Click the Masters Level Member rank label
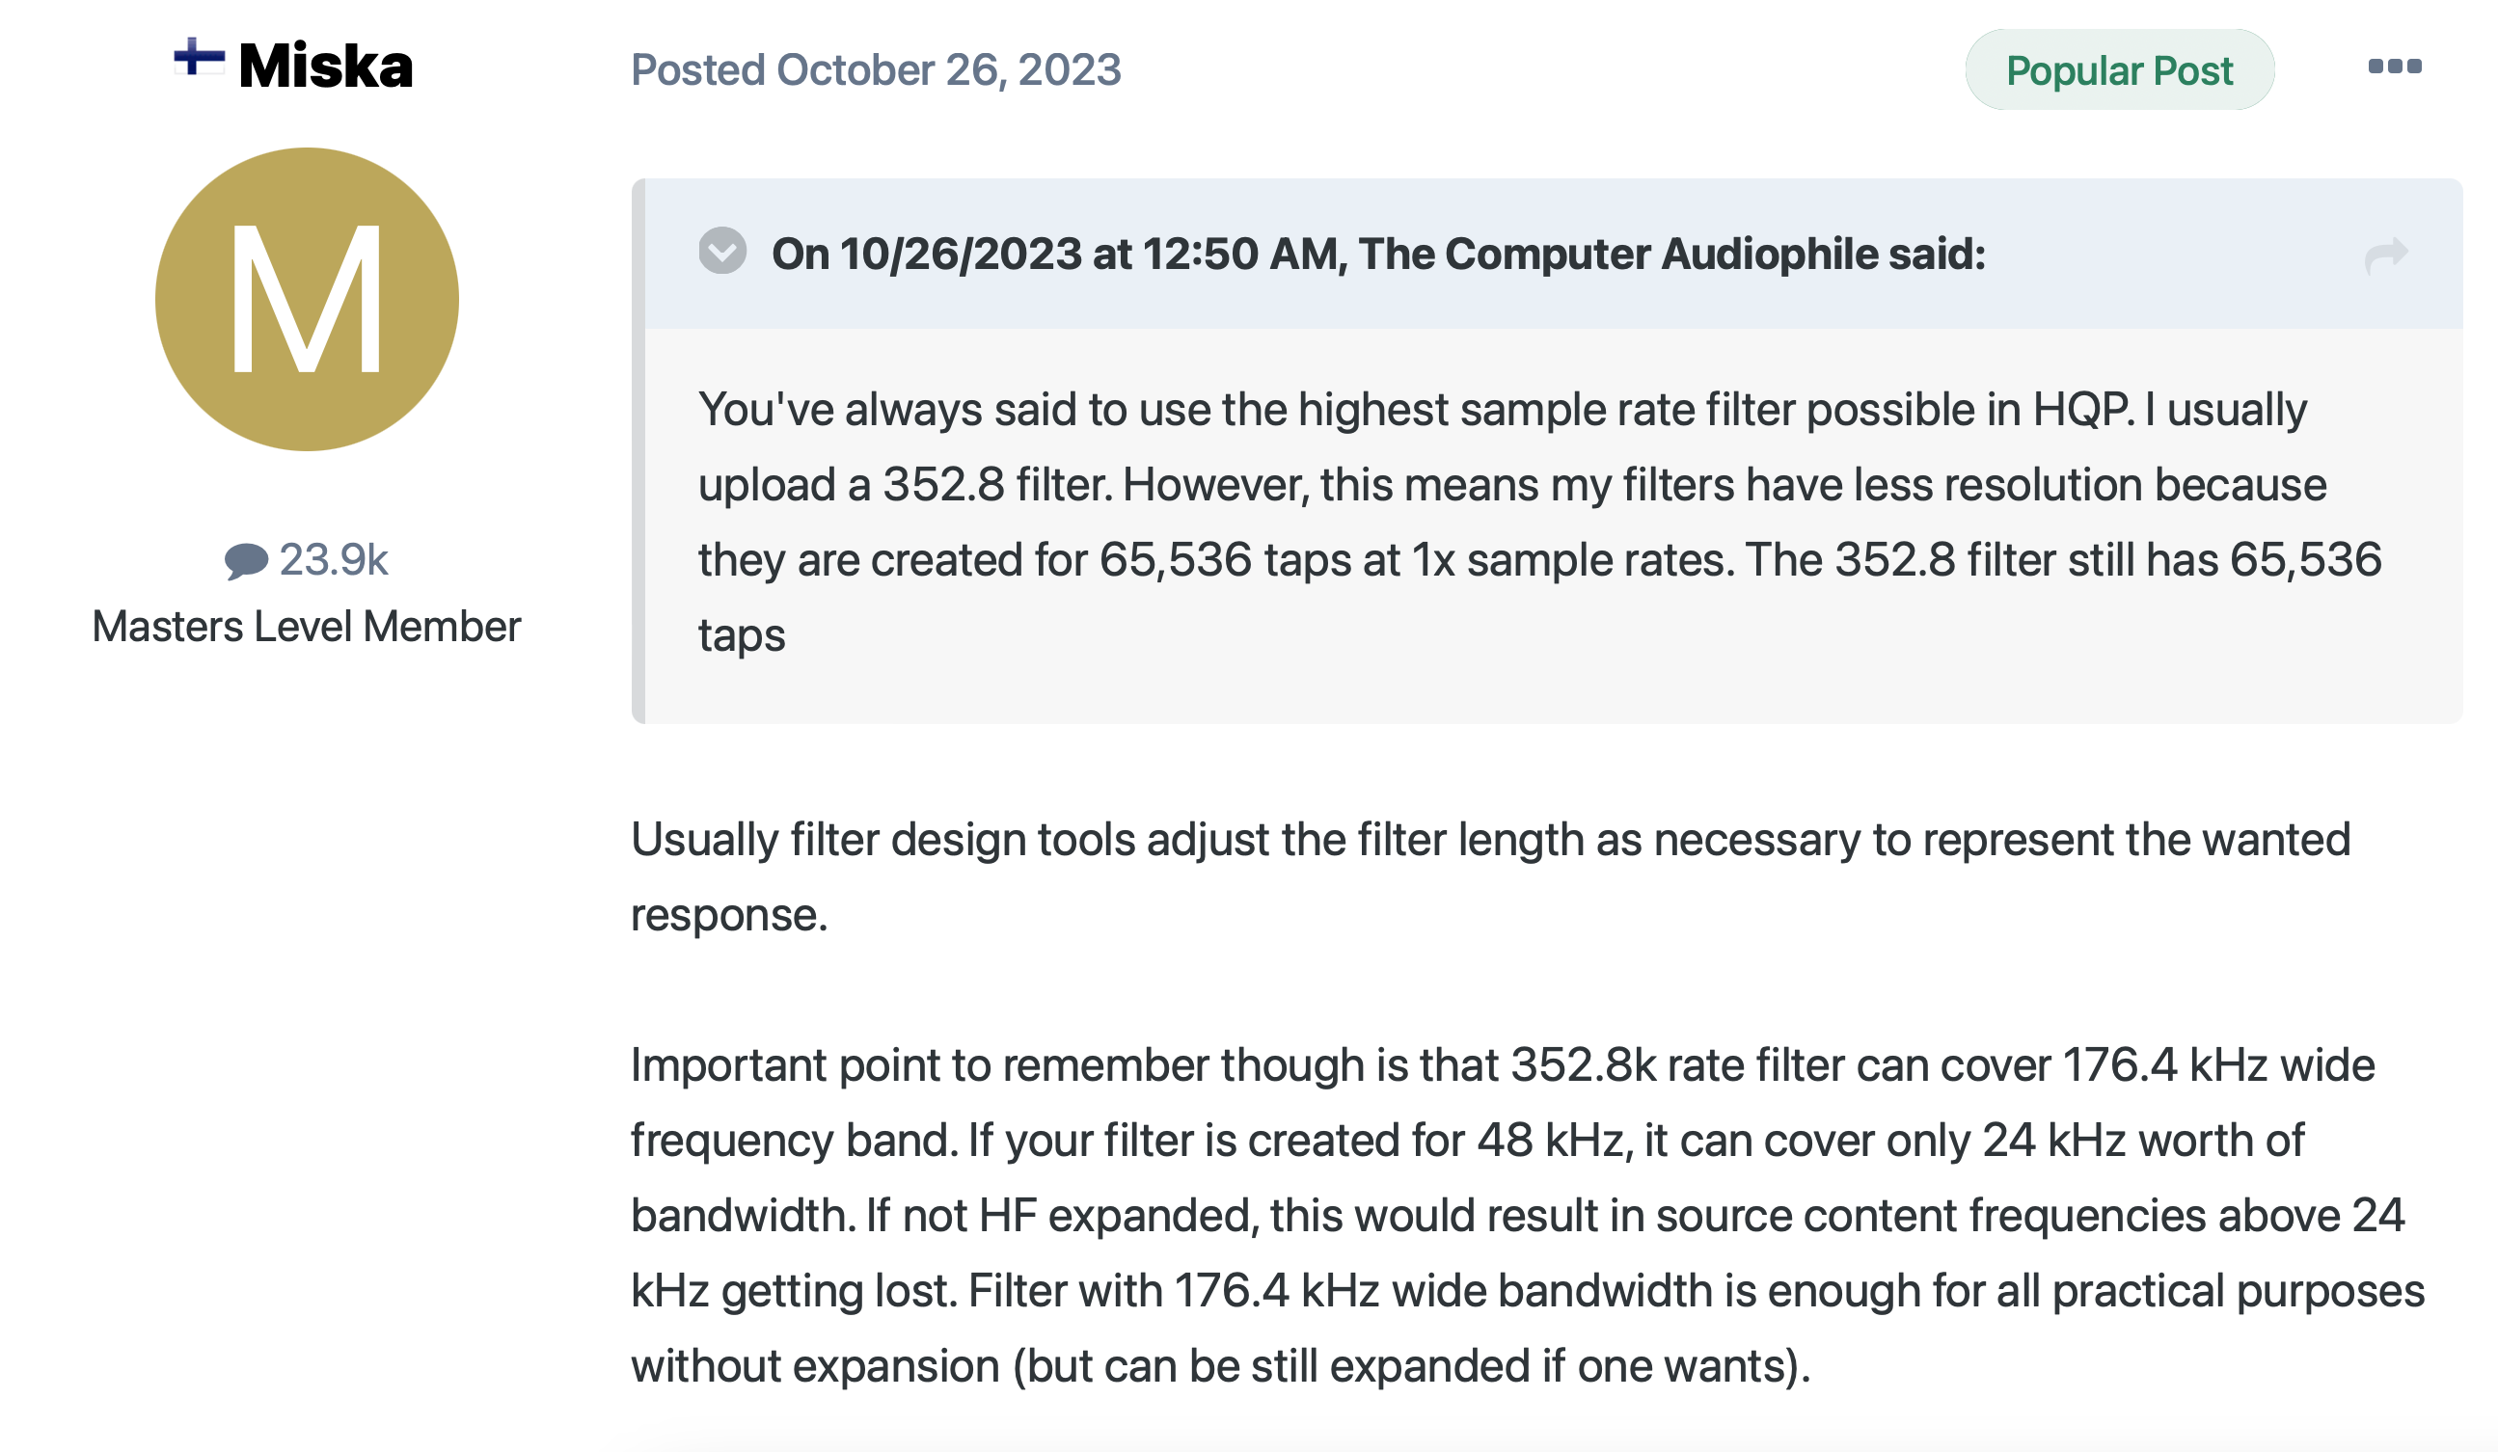The image size is (2498, 1452). click(x=307, y=627)
